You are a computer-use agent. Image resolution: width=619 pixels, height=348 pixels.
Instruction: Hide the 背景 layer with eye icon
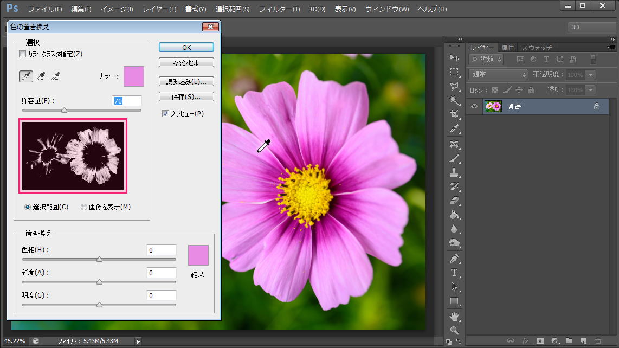[x=474, y=107]
